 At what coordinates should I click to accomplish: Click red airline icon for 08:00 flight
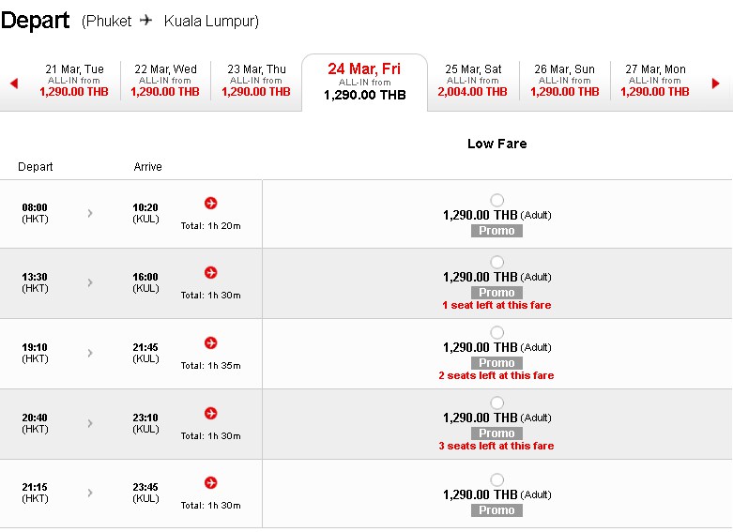211,203
